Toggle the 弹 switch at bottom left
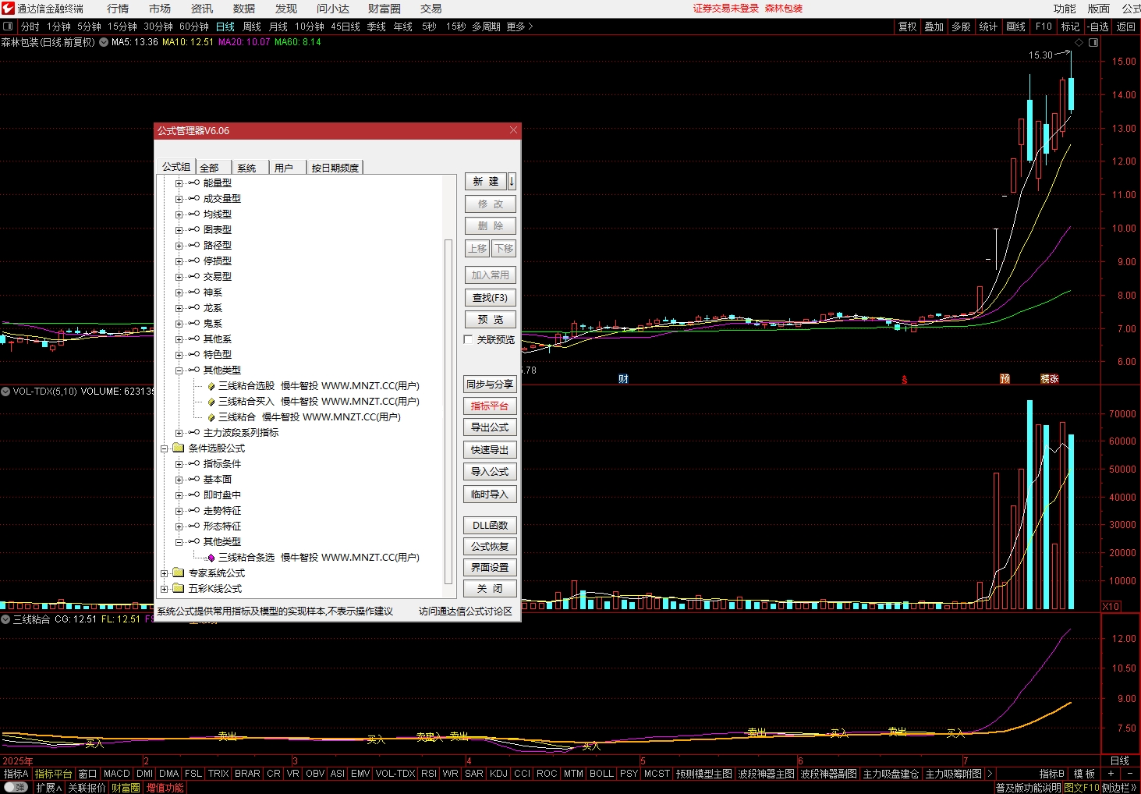The height and width of the screenshot is (794, 1141). (x=16, y=788)
